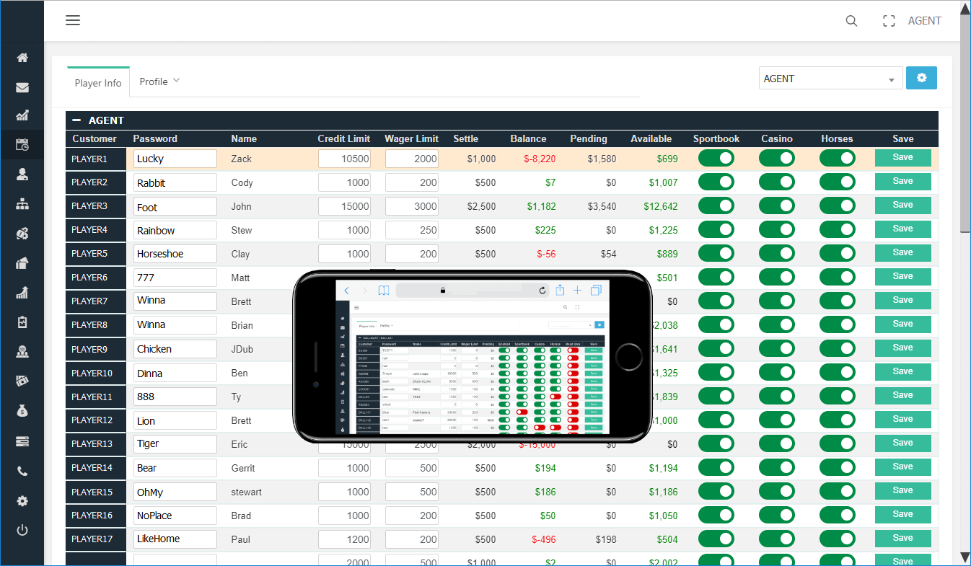Click the phone icon in the sidebar
This screenshot has height=566, width=971.
click(x=22, y=472)
